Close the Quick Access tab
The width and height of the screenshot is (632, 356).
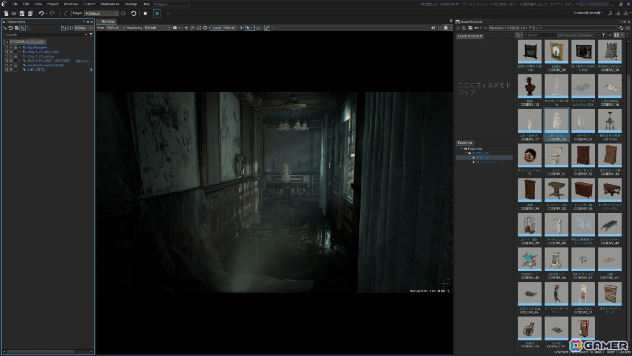tap(481, 36)
